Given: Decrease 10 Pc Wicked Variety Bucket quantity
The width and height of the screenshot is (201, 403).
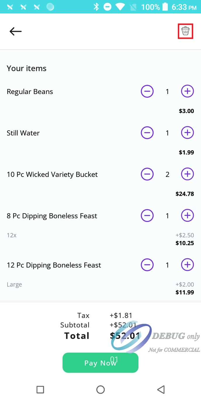Looking at the screenshot, I should [x=147, y=175].
